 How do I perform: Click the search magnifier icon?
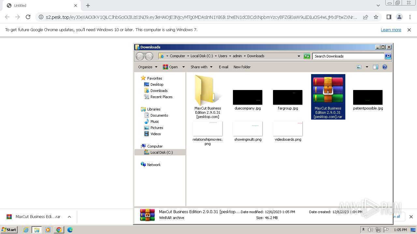pos(388,56)
